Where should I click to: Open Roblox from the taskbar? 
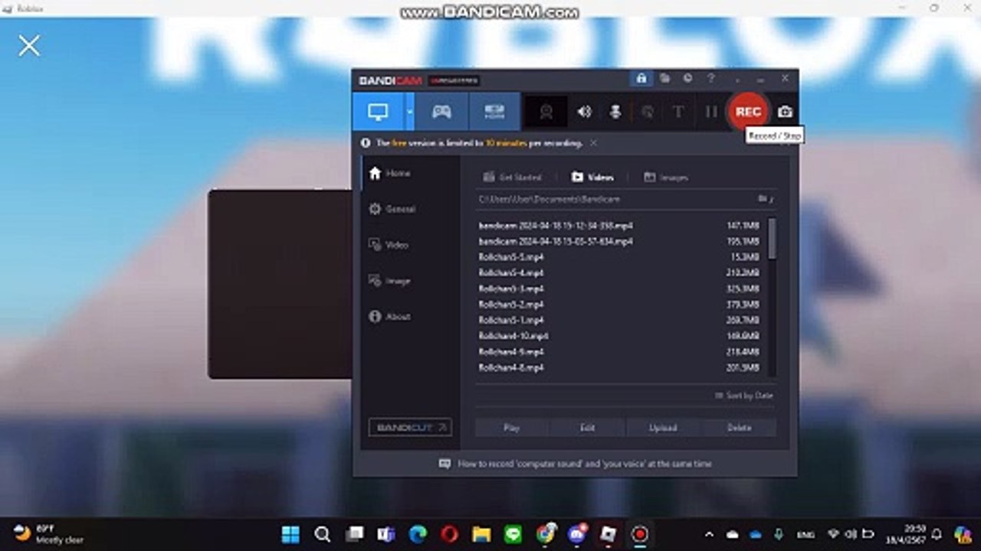(609, 533)
